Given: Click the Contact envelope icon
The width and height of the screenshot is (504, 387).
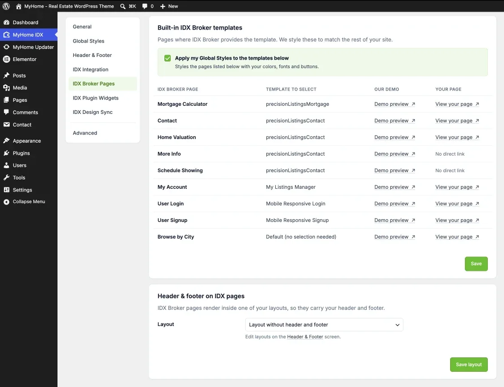Looking at the screenshot, I should (6, 125).
